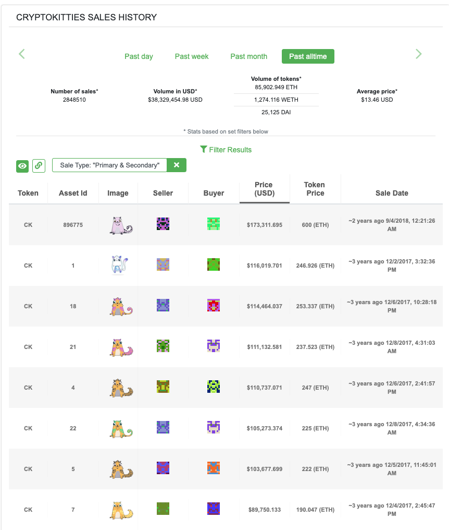Click token price 600 (ETH)

(x=315, y=225)
